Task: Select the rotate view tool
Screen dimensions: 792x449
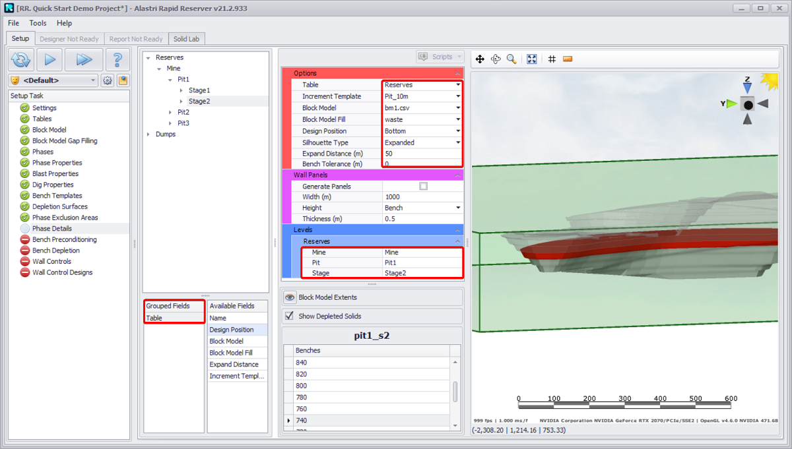Action: (x=496, y=59)
